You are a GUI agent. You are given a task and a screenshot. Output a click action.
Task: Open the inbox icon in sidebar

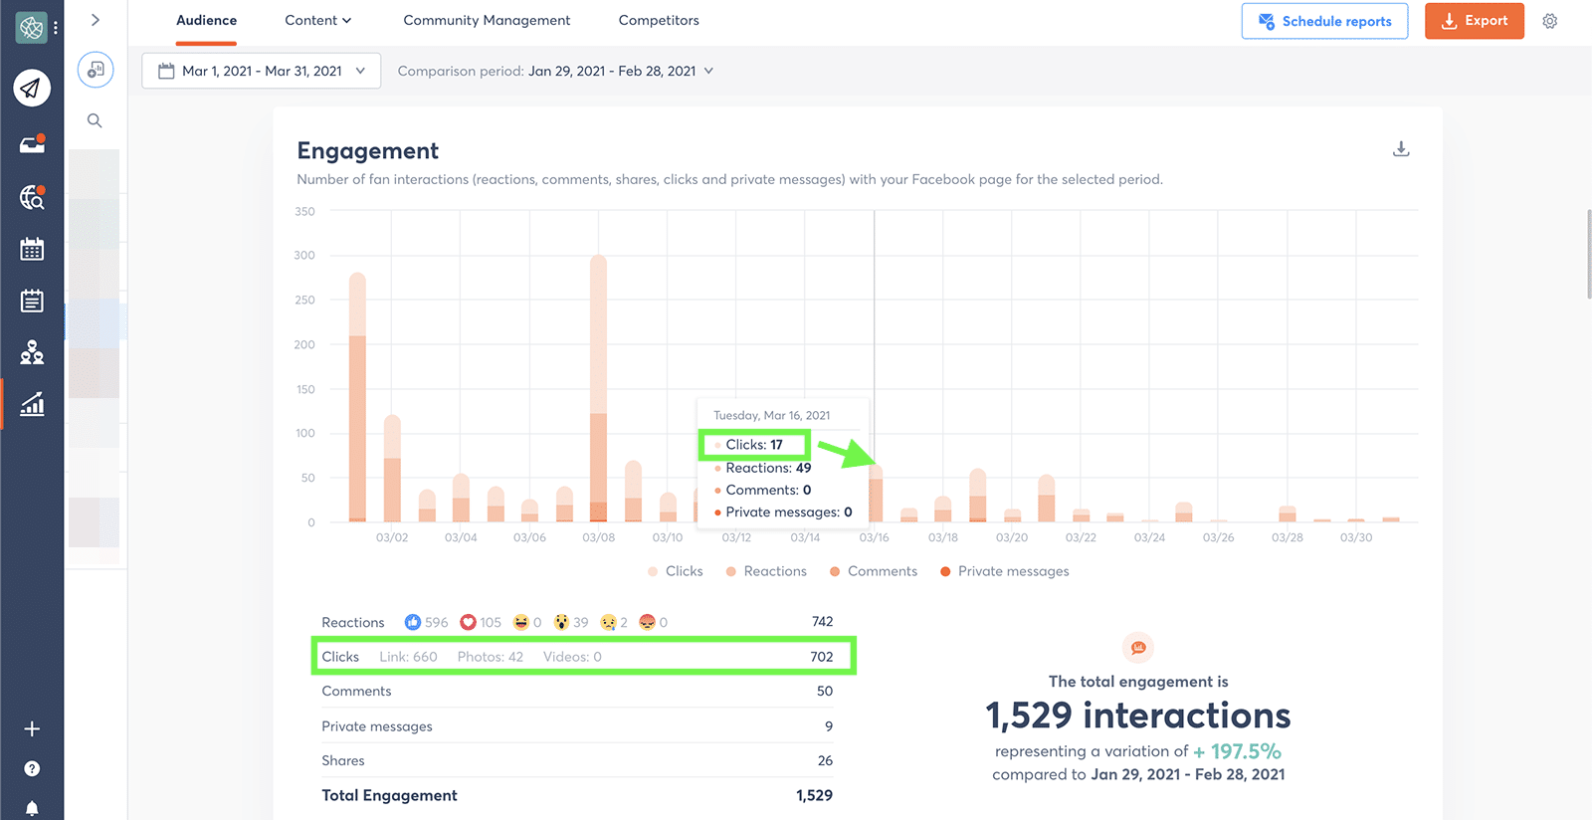click(32, 145)
